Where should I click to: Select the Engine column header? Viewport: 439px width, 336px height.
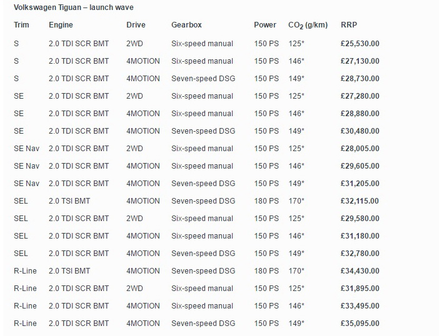pyautogui.click(x=61, y=25)
